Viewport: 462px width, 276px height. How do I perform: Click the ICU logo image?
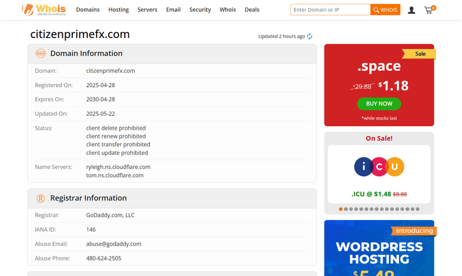pyautogui.click(x=379, y=167)
